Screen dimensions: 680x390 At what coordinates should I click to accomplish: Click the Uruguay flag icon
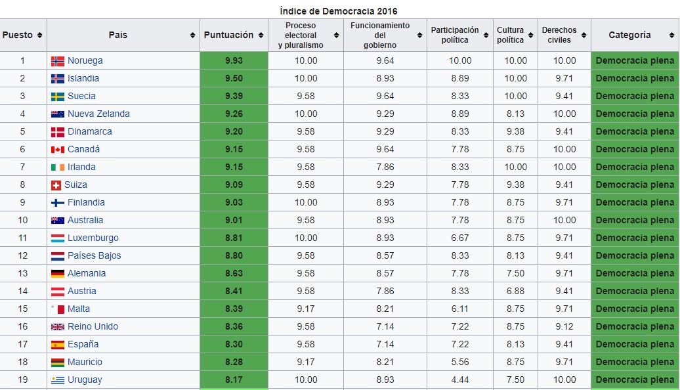(x=58, y=380)
